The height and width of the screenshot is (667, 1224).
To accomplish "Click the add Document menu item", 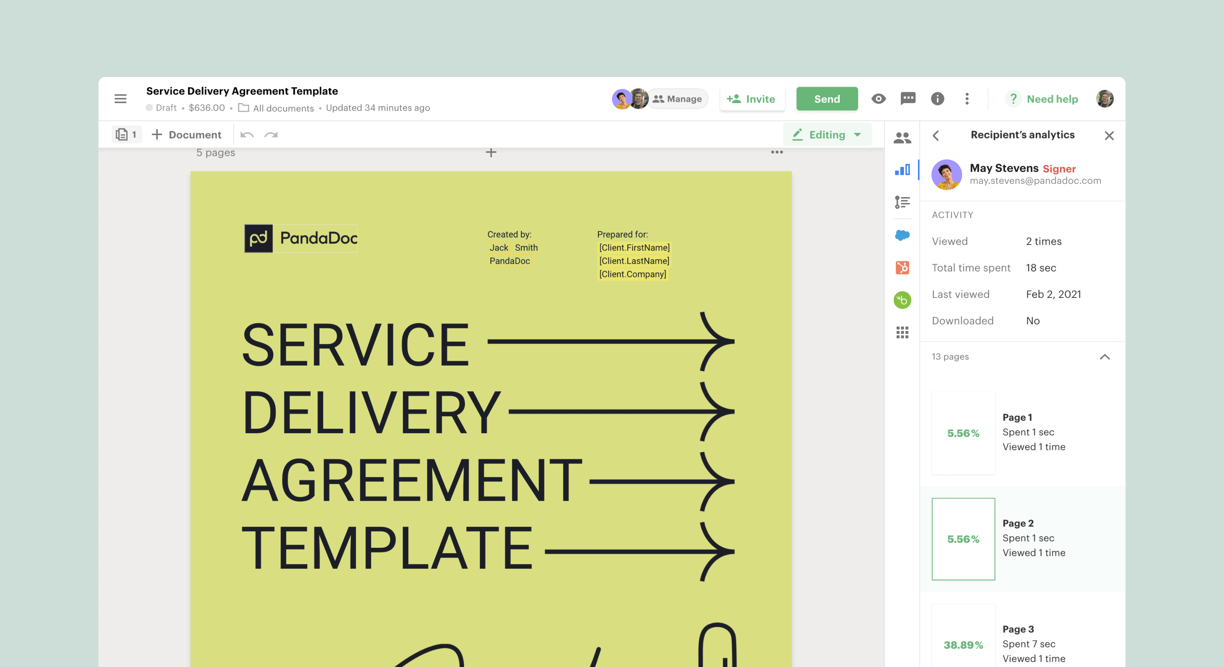I will point(186,135).
